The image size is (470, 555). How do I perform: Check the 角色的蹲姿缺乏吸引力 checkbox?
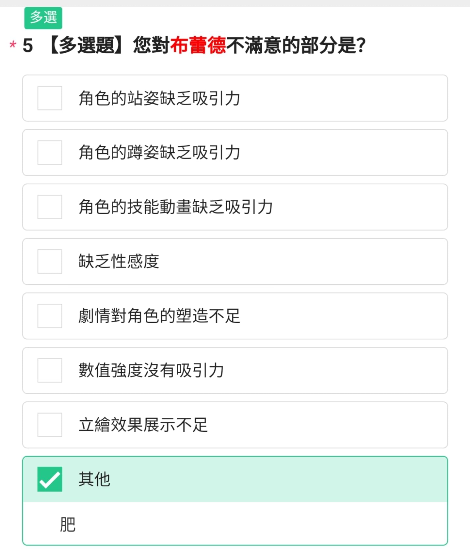tap(50, 153)
